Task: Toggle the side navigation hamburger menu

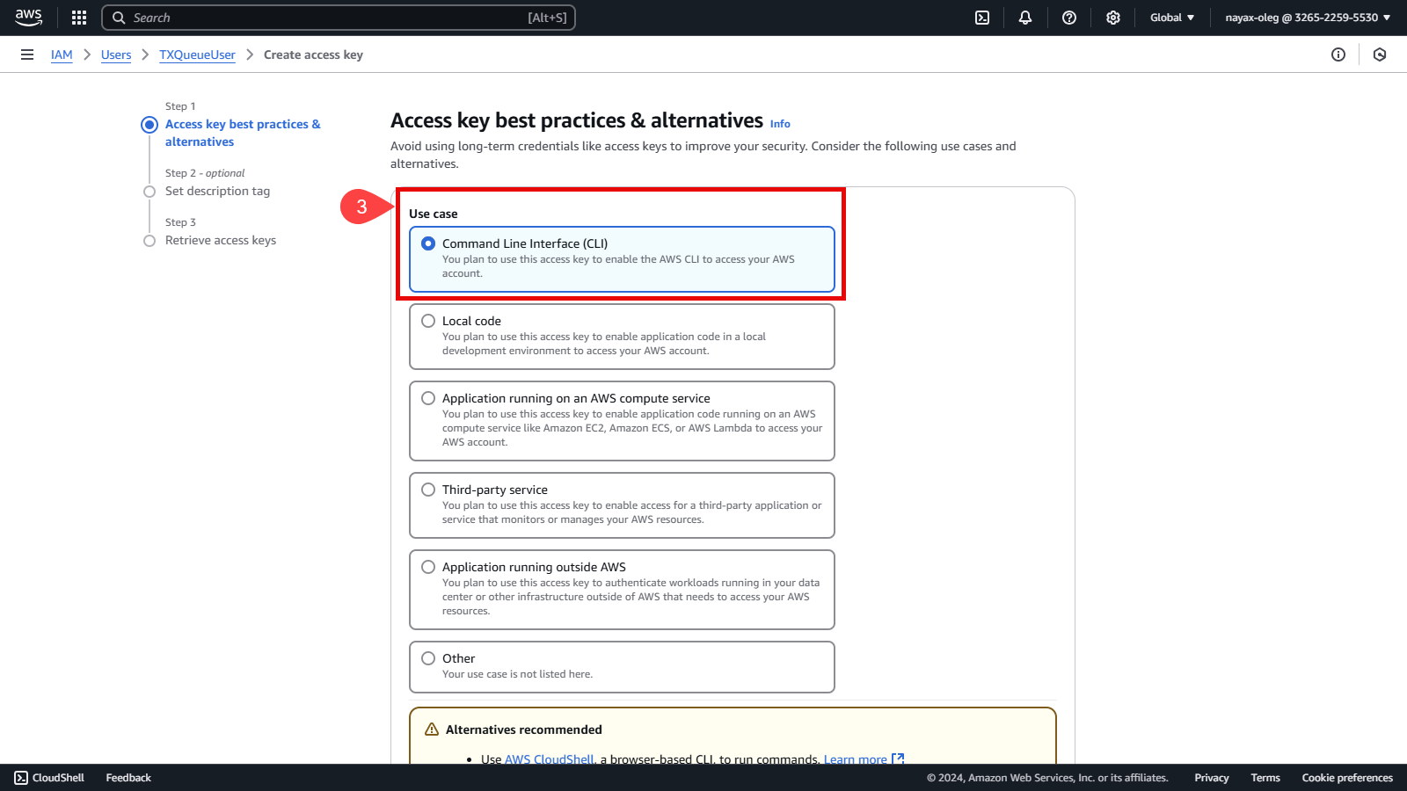Action: [27, 54]
